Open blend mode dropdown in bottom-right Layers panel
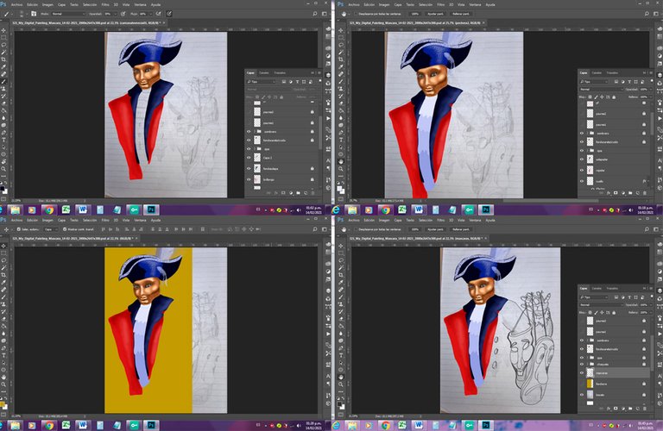 click(x=601, y=305)
